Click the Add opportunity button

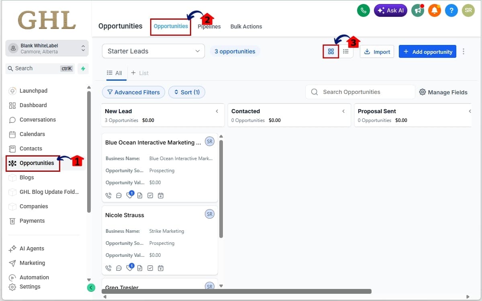pyautogui.click(x=427, y=51)
